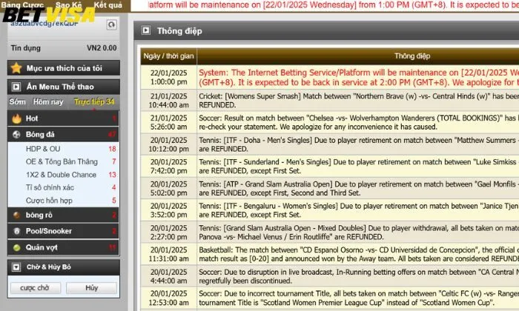Screen dimensions: 519x311
Task: Select the Trực tiếp 34 live tab
Action: (x=94, y=101)
